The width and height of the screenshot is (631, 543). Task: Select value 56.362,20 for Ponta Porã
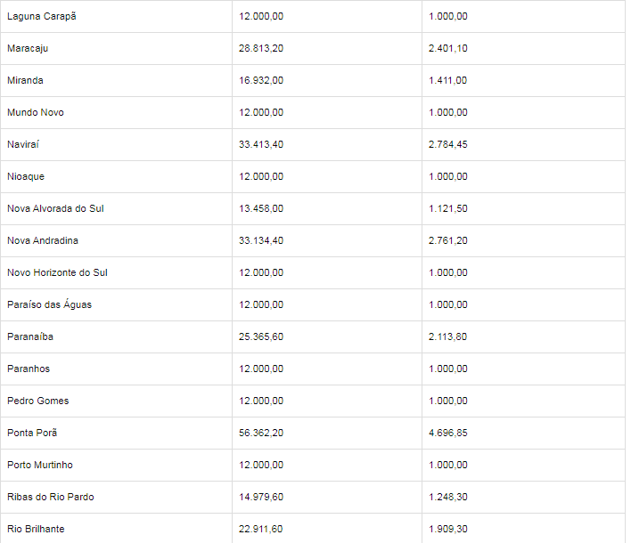(x=261, y=433)
